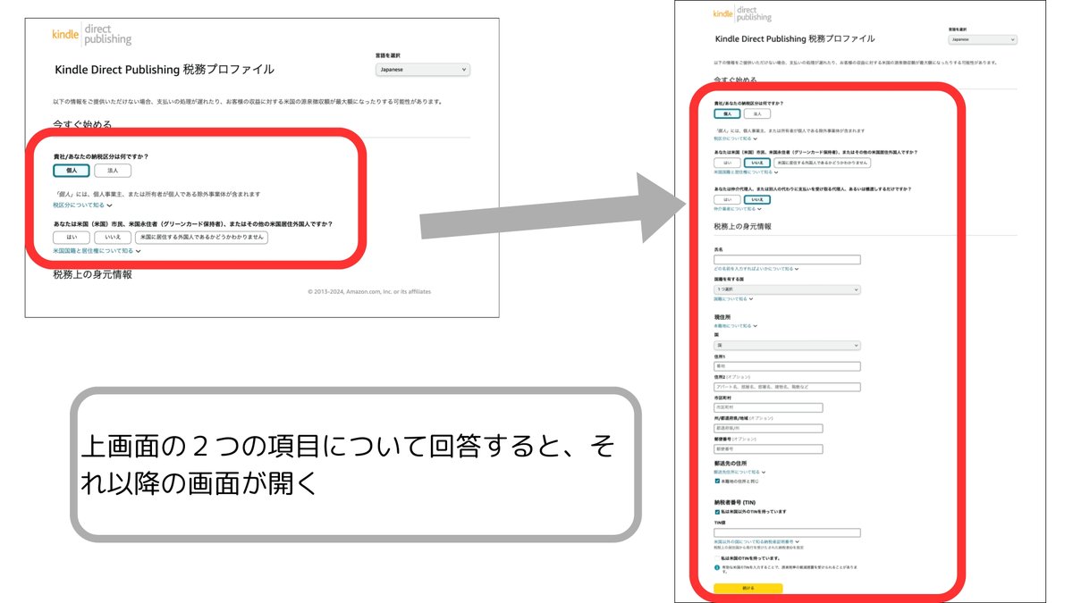Expand 税区分について知る in right screenshot
The width and height of the screenshot is (1073, 603).
pos(735,138)
